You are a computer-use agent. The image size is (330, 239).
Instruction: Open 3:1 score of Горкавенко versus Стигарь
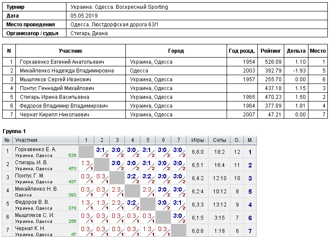coord(102,152)
